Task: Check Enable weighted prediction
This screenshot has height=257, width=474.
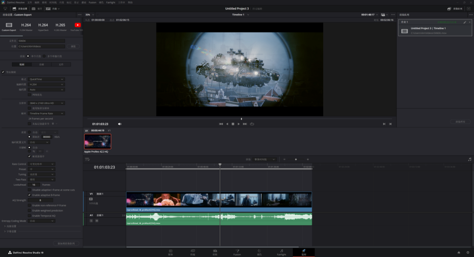Action: click(29, 210)
